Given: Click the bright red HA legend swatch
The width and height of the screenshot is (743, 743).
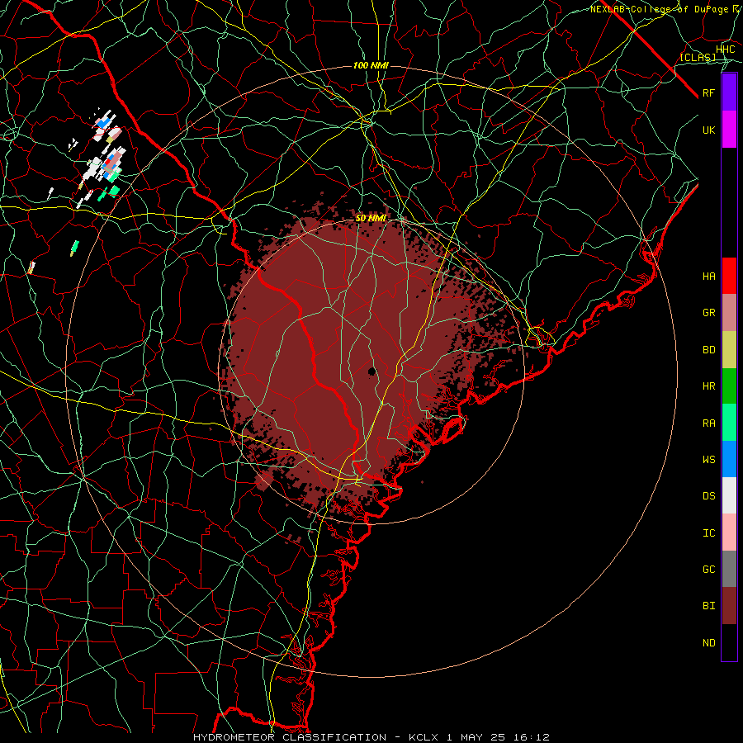Looking at the screenshot, I should coord(729,276).
